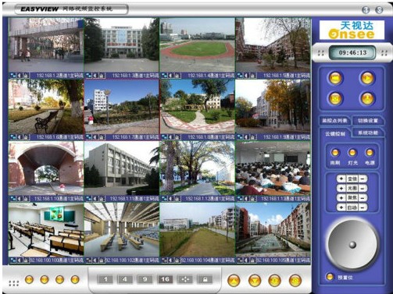The height and width of the screenshot is (294, 393).
Task: Click the up-arrow round button at bottom
Action: point(234,281)
